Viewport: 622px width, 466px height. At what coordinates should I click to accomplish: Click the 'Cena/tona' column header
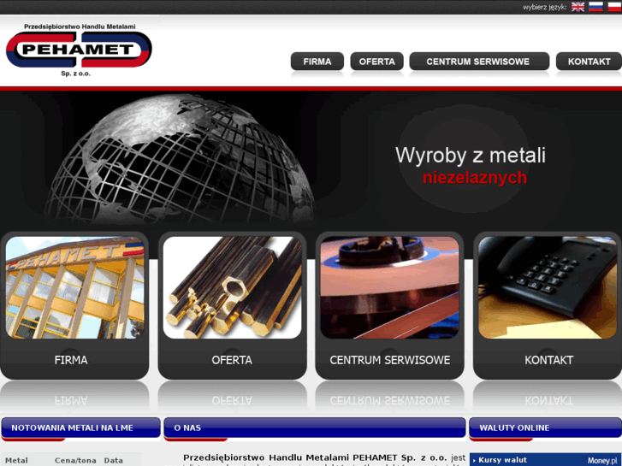click(75, 461)
